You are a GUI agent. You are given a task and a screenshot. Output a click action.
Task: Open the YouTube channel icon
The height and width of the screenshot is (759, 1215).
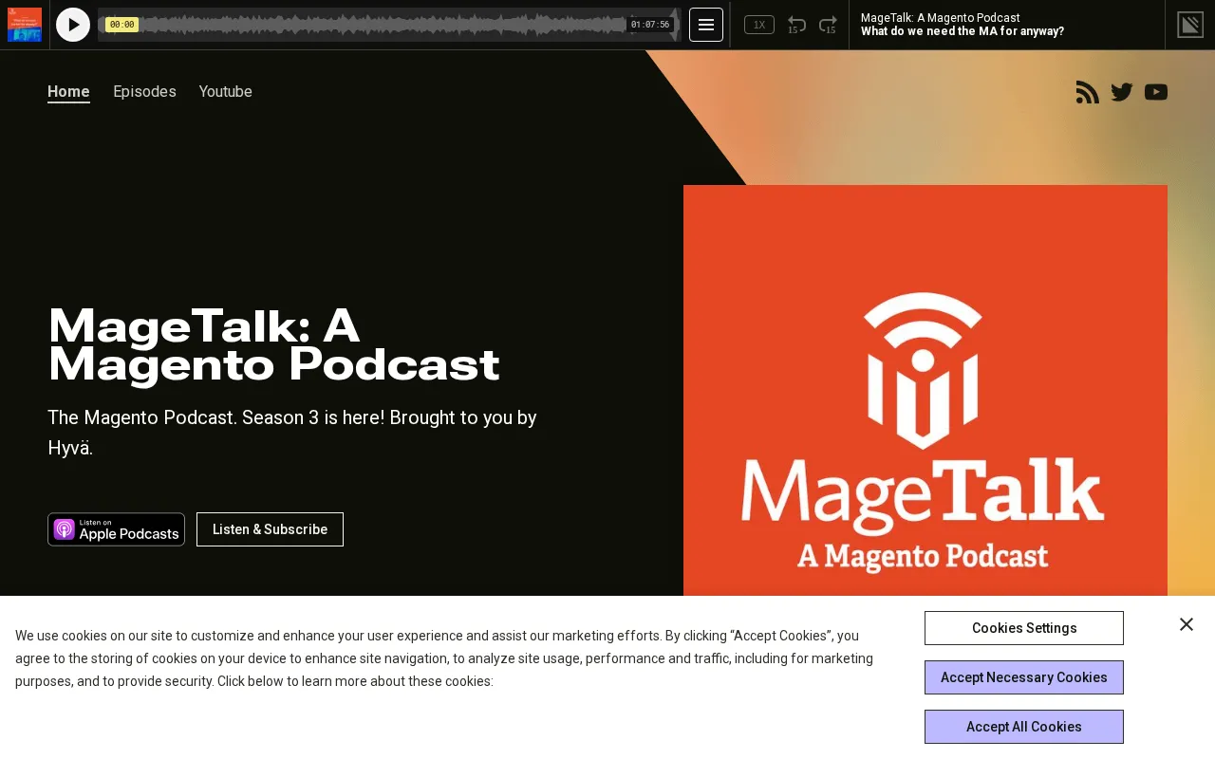click(1156, 92)
